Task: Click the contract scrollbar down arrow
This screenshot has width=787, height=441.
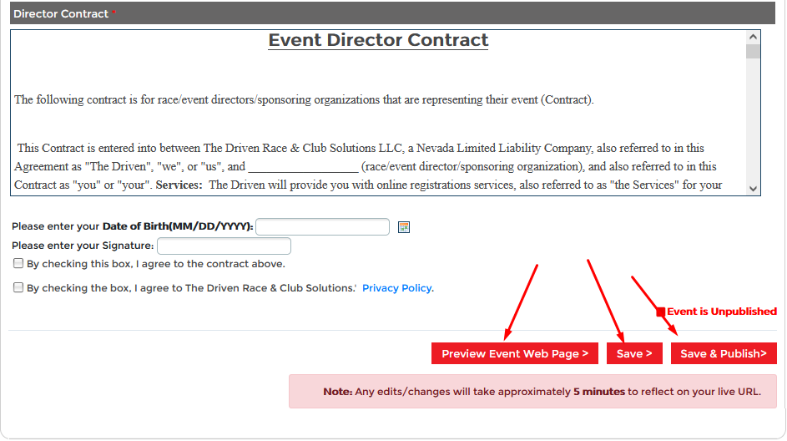Action: point(754,189)
